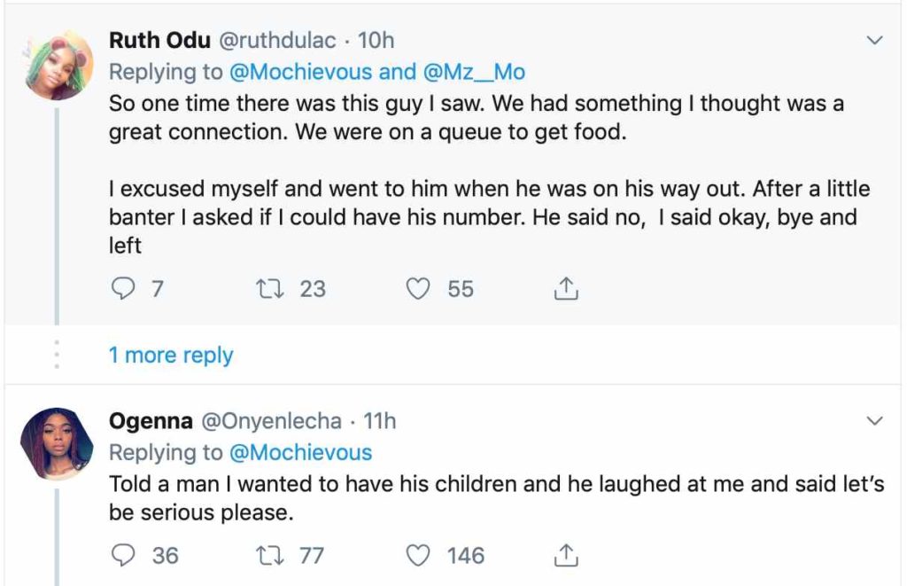Share Ruth Odu's tweet
This screenshot has height=586, width=907.
pos(565,288)
